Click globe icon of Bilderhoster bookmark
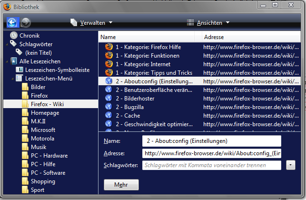306x200 pixels. [109, 98]
